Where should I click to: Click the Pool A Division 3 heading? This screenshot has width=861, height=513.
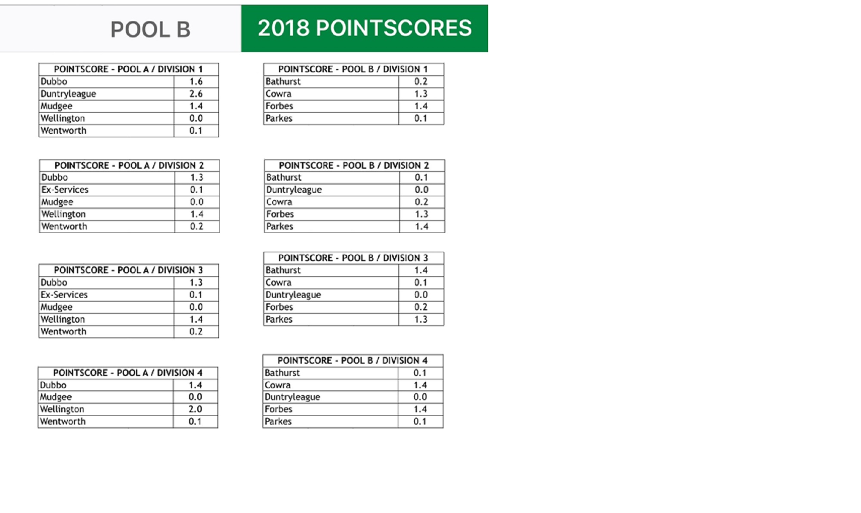coord(128,270)
